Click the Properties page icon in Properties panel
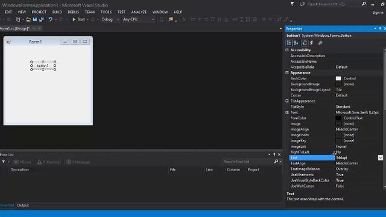386x217 pixels. click(x=305, y=43)
